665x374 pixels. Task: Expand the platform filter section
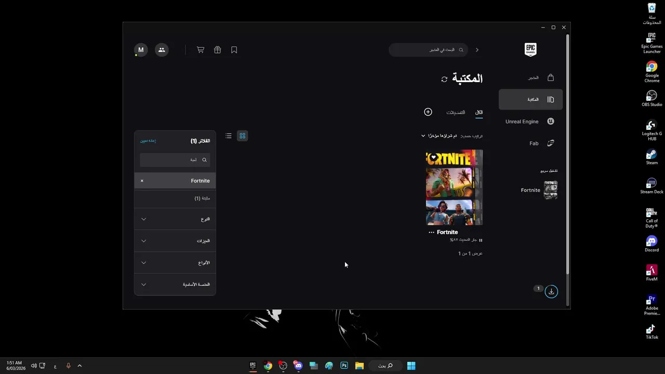(175, 285)
